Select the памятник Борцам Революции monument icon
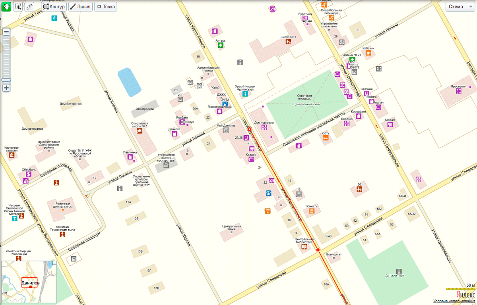 [x=18, y=258]
